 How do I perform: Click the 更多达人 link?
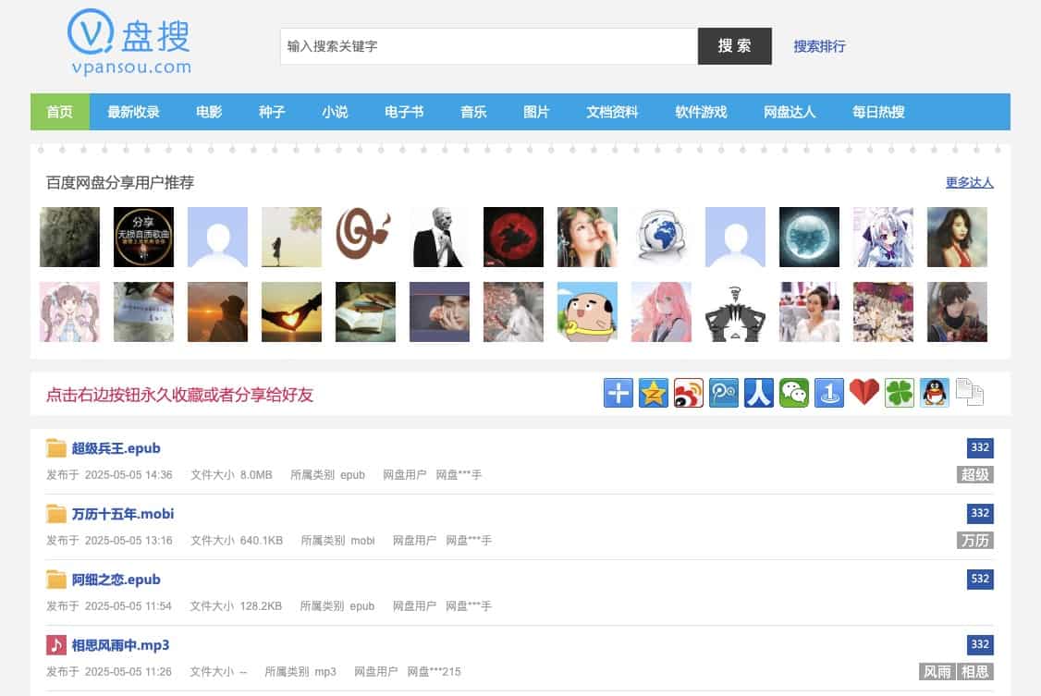coord(969,182)
